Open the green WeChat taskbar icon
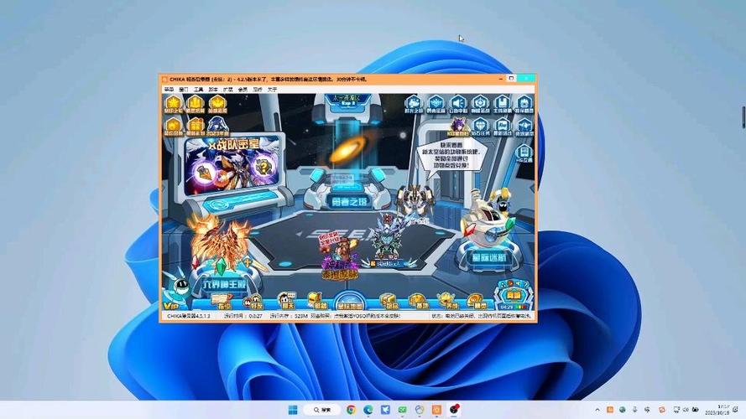Viewport: 746px width, 419px height. (x=403, y=410)
